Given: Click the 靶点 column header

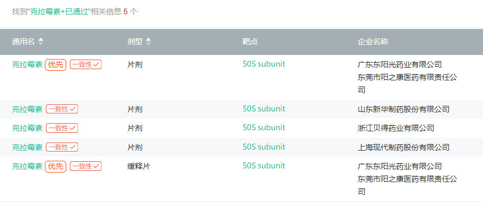Looking at the screenshot, I should (x=250, y=42).
